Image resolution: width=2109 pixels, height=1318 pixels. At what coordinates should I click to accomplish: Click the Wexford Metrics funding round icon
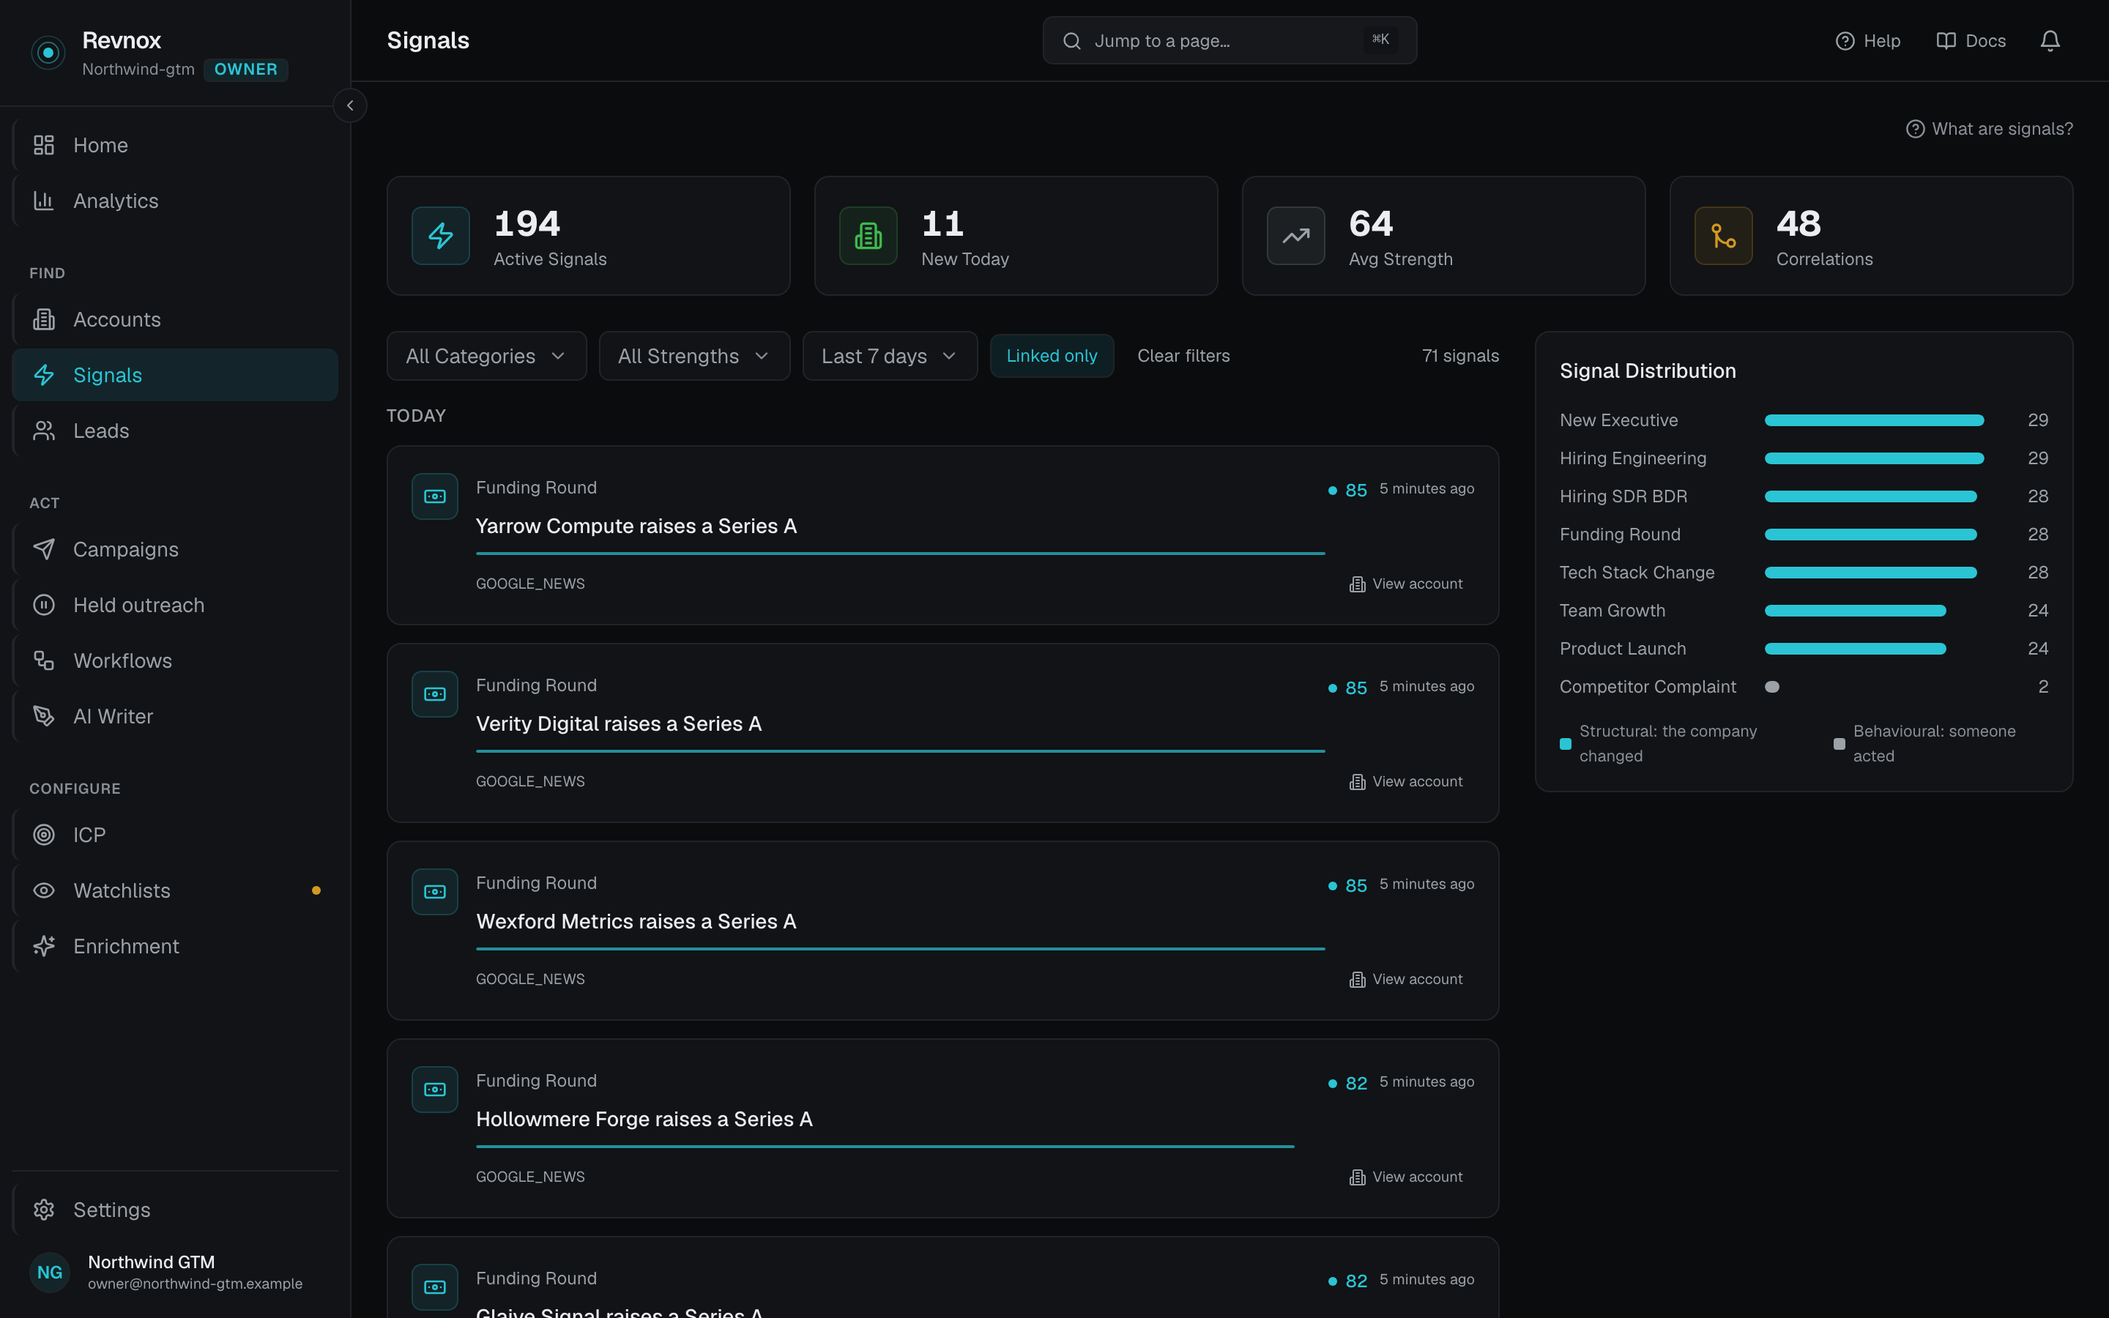point(435,893)
